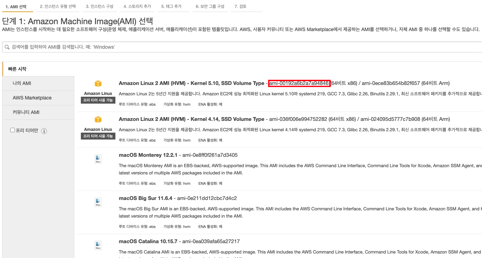
Task: Click the Kernel 4.14 Amazon Linux 2 description
Action: (300, 130)
